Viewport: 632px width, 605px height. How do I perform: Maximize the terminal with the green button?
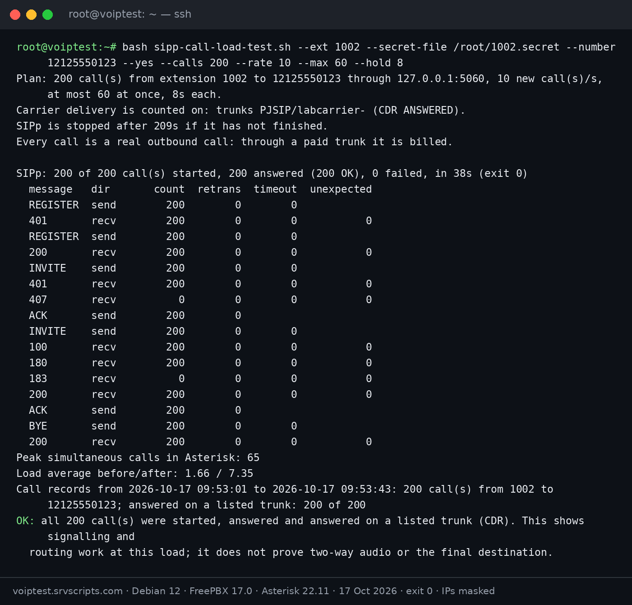pos(47,14)
